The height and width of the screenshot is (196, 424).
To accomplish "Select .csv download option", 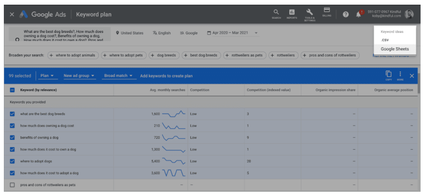I will point(385,40).
